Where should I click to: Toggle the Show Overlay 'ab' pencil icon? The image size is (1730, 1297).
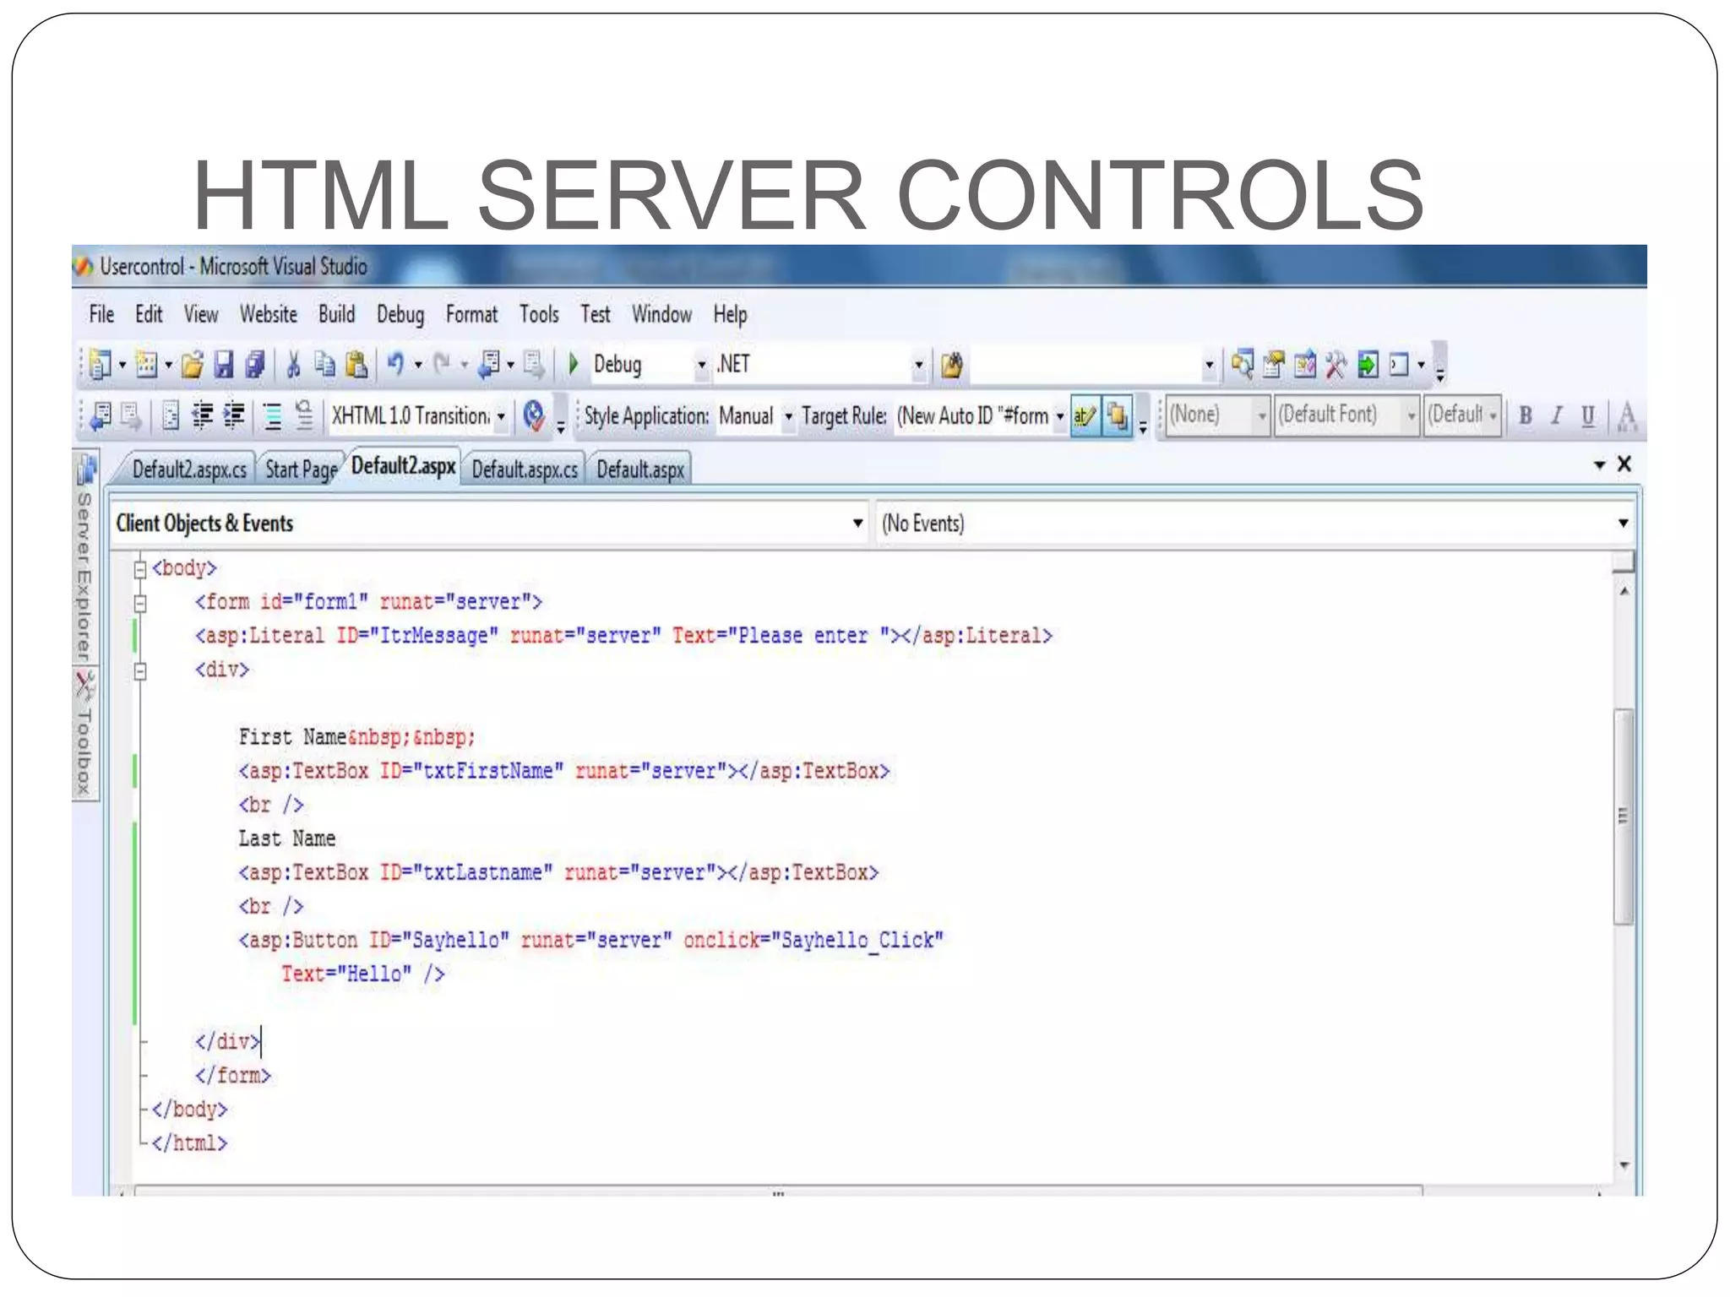coord(1085,415)
